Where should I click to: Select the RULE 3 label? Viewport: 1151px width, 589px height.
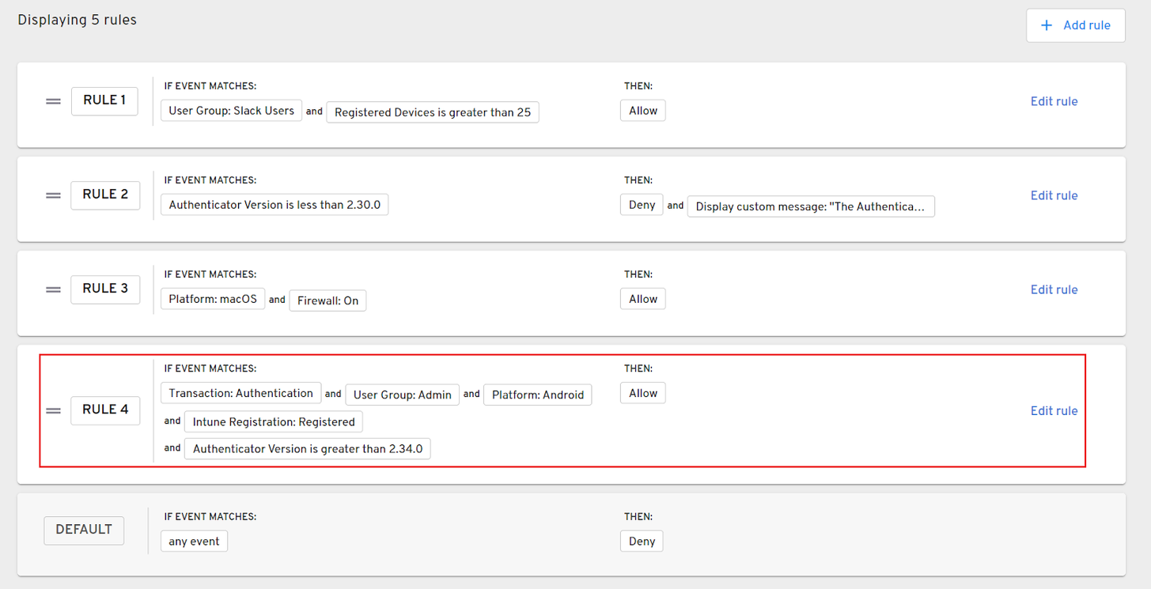point(105,289)
